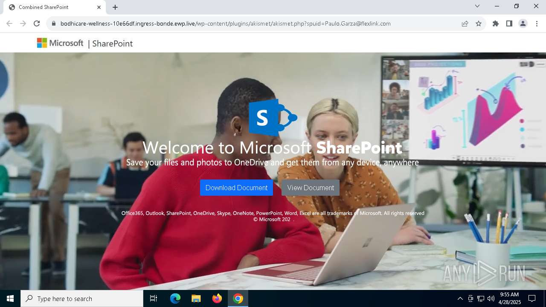Image resolution: width=546 pixels, height=307 pixels.
Task: Click the lock icon in address bar
Action: [x=53, y=23]
